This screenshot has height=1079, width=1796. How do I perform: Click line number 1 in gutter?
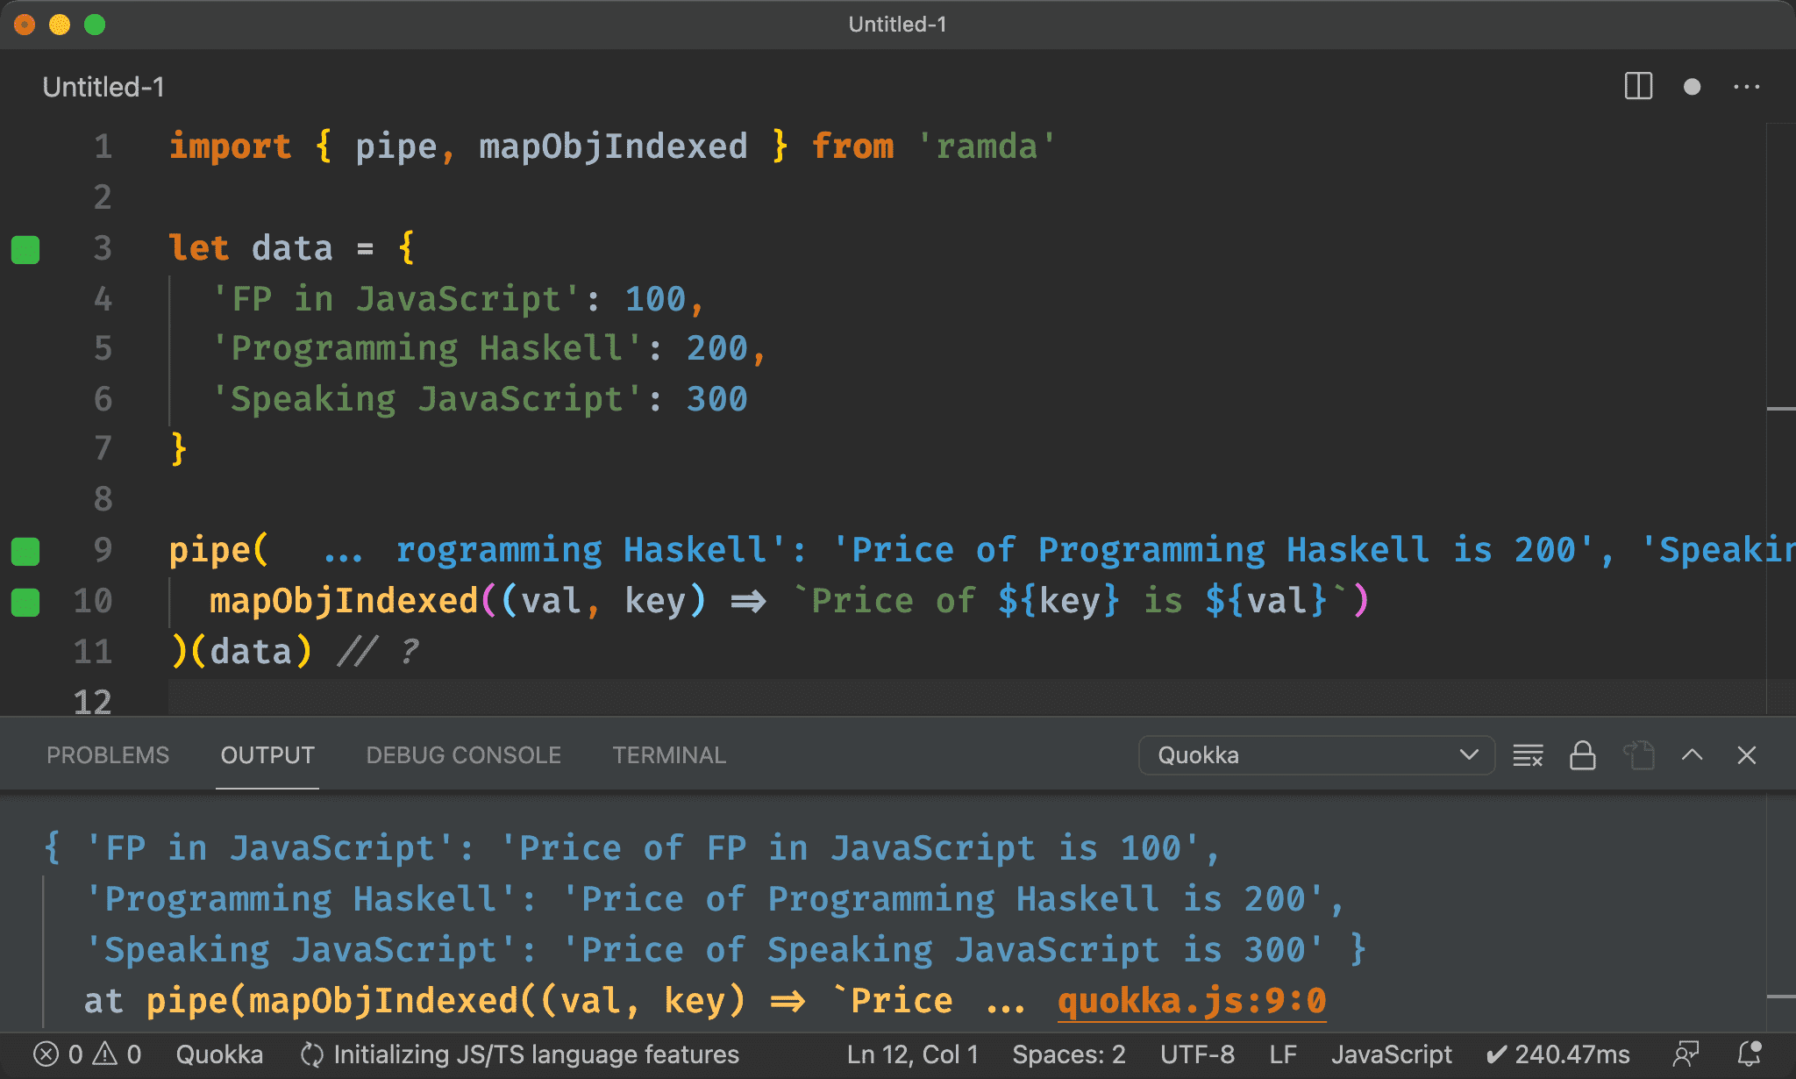(x=103, y=146)
